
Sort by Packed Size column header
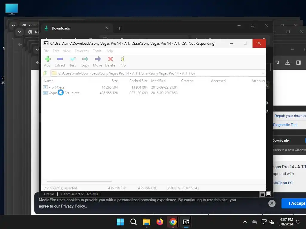pos(138,81)
